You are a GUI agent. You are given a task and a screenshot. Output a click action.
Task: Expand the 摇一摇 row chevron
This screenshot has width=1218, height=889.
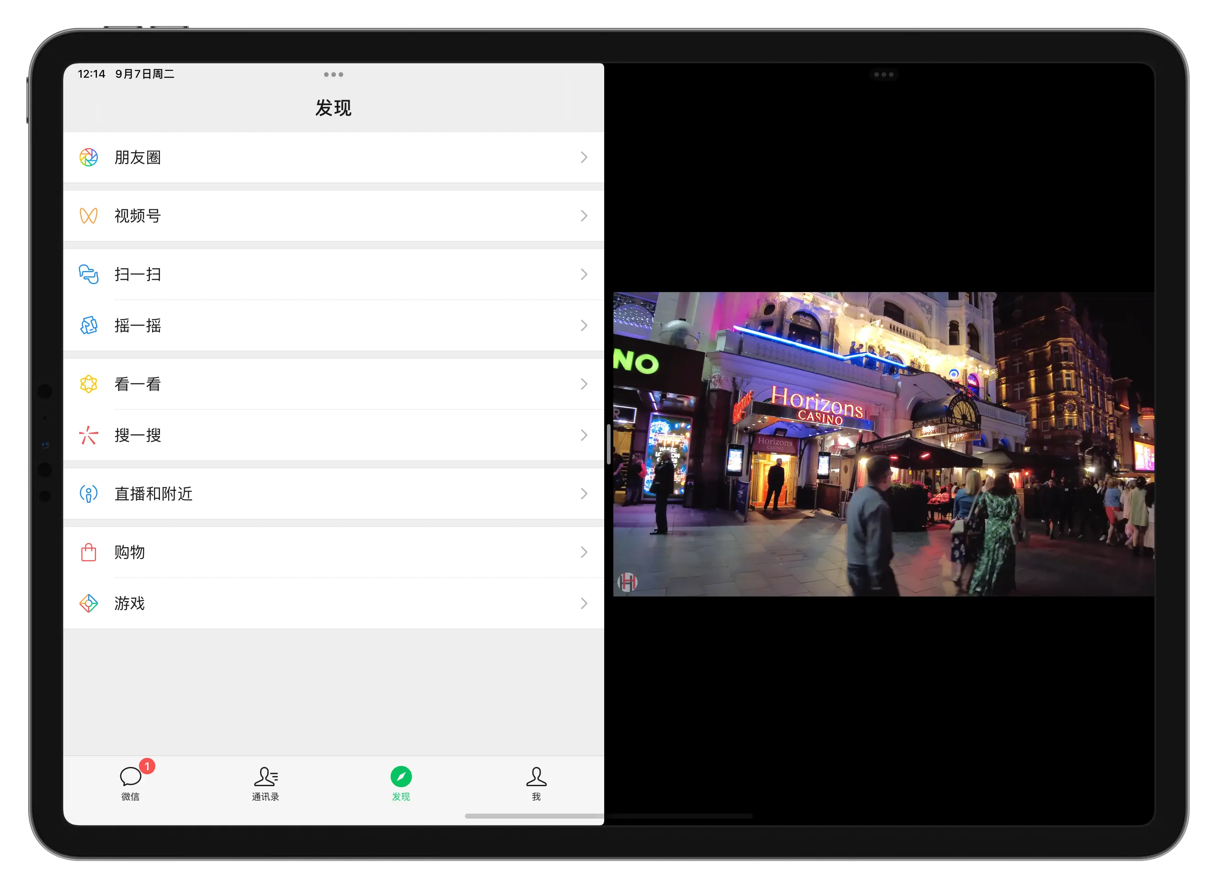point(584,325)
